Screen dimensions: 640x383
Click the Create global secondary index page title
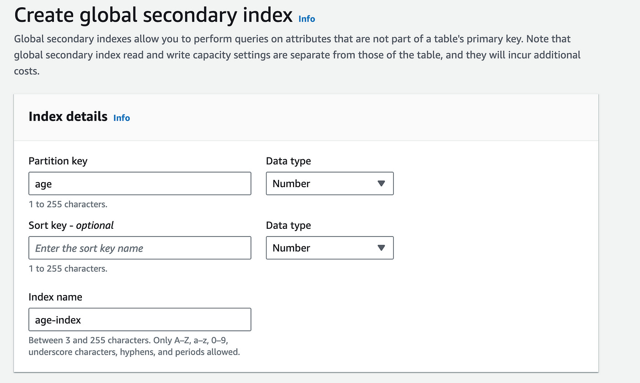[x=153, y=16]
